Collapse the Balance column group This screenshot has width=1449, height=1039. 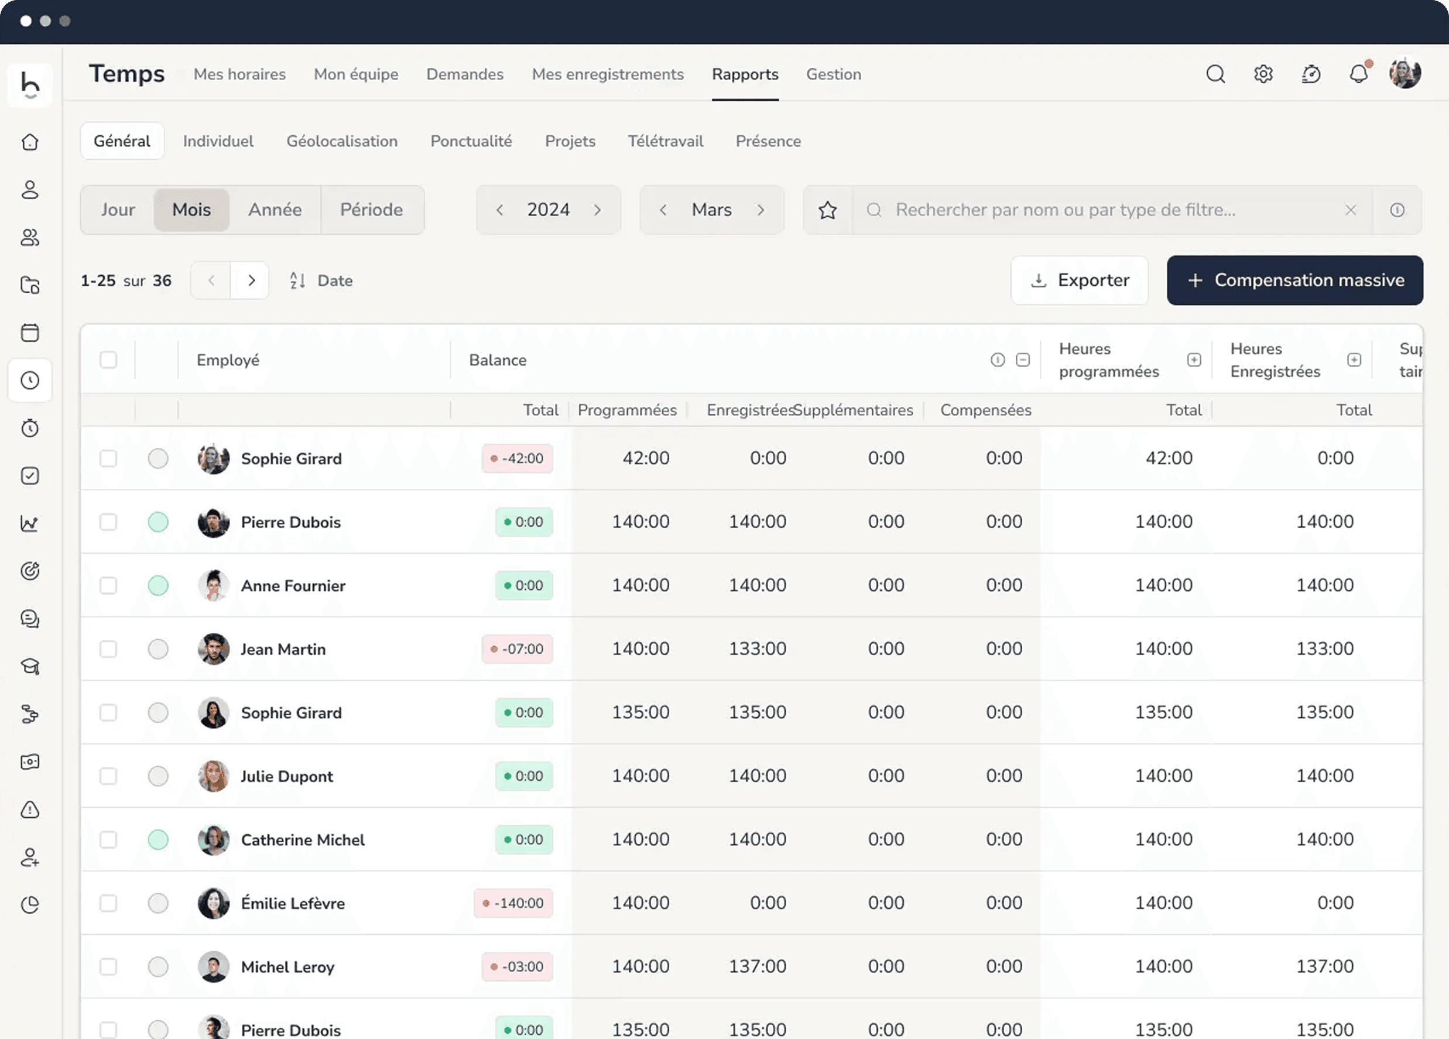point(1023,360)
